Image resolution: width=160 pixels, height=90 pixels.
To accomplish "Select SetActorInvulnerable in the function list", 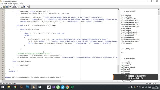I will [130, 39].
